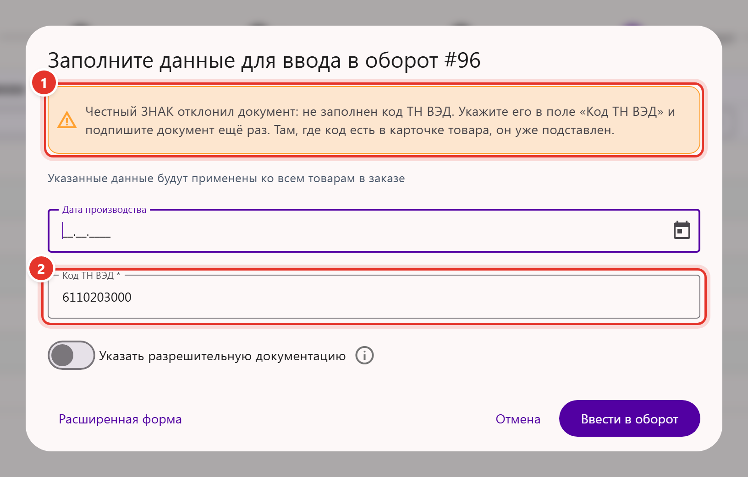Open the production date calendar picker
Screen dimensions: 748x477
[x=682, y=230]
